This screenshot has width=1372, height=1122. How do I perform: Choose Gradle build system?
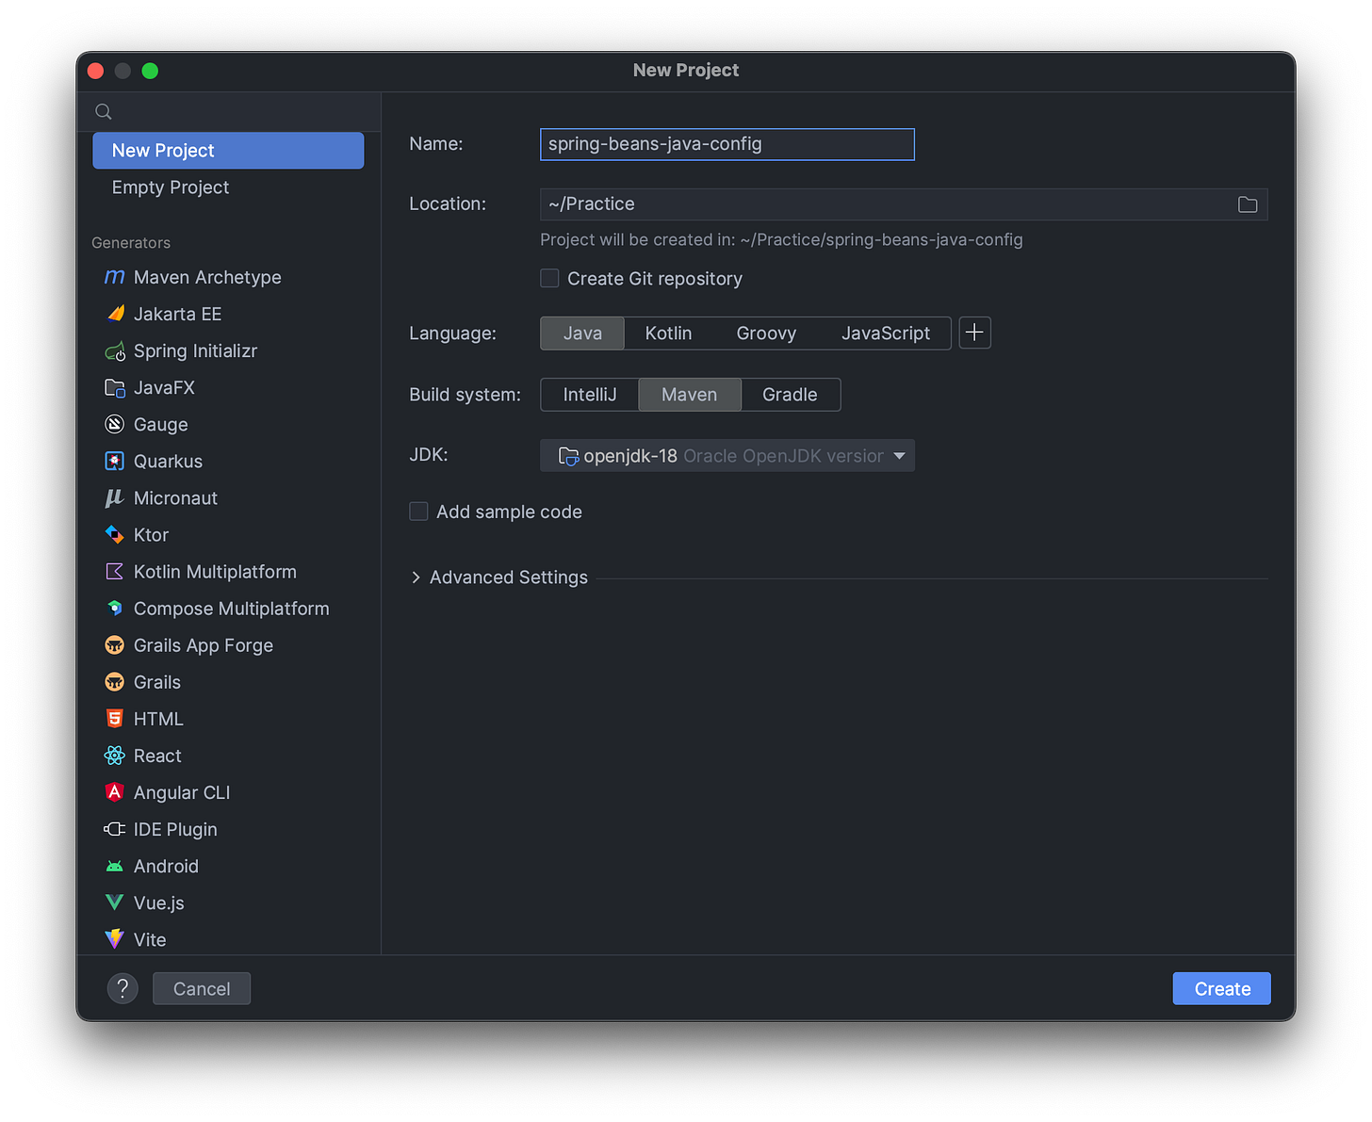pyautogui.click(x=790, y=395)
